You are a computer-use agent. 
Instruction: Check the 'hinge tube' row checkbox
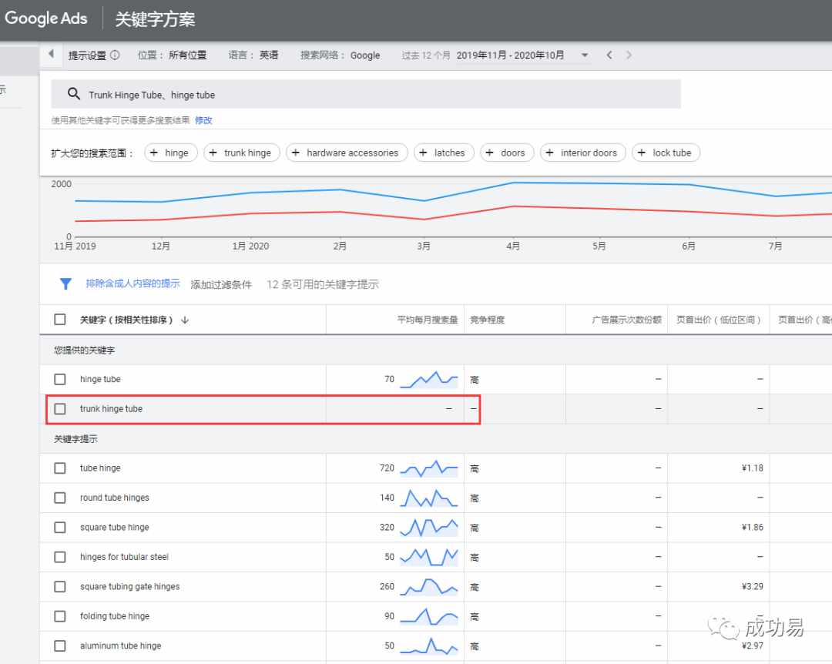pyautogui.click(x=60, y=380)
